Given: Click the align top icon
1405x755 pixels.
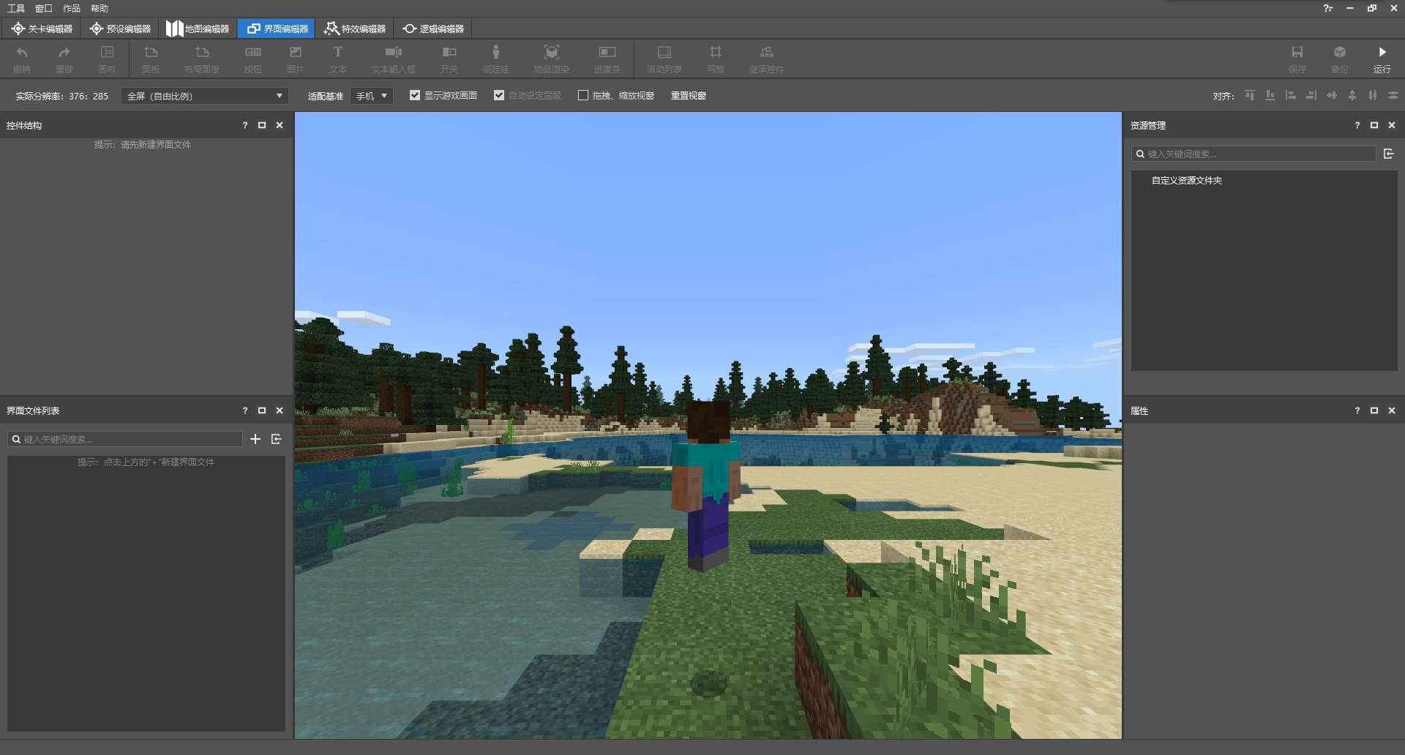Looking at the screenshot, I should 1250,96.
